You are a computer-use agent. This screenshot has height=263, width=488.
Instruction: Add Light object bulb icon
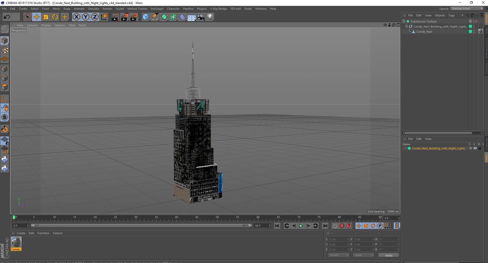coord(210,17)
